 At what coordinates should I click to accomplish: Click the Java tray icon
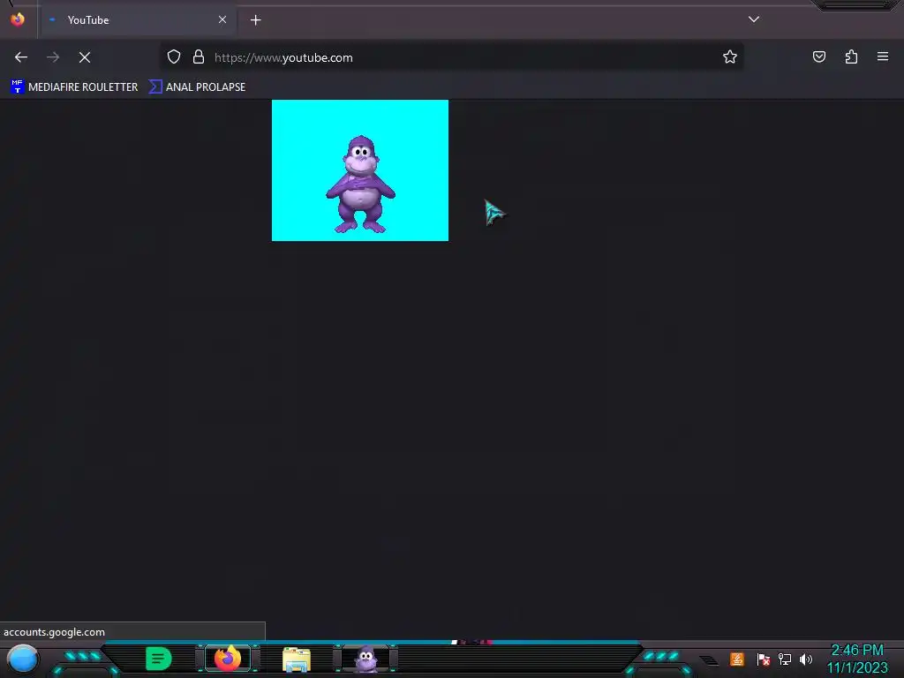tap(737, 659)
